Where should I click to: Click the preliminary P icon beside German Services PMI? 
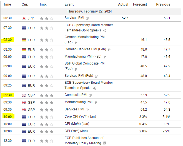click(x=109, y=50)
